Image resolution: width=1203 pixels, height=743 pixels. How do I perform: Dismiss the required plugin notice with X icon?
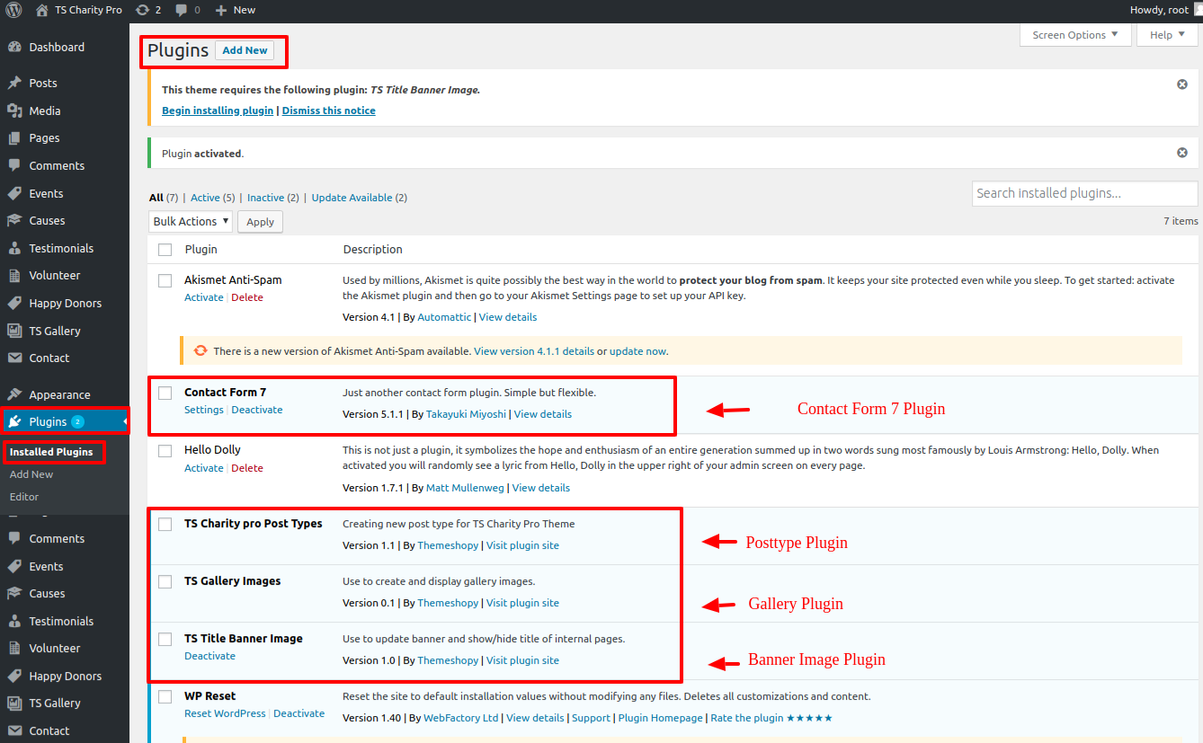point(1181,84)
